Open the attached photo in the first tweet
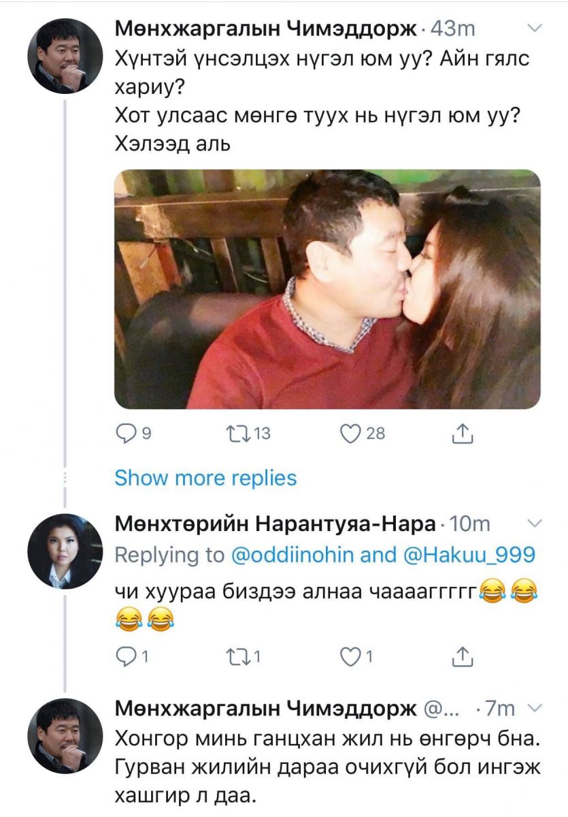This screenshot has width=568, height=817. (x=327, y=289)
